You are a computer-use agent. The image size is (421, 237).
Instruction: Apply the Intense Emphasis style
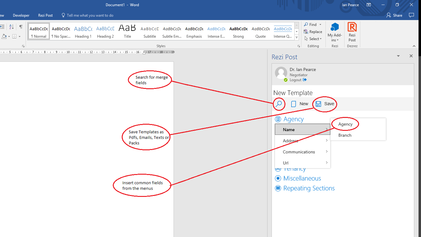point(216,32)
